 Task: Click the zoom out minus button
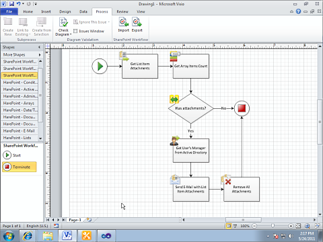coord(254,226)
